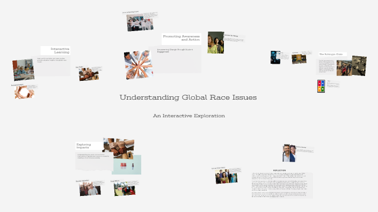Click the dark blue technology image
The image size is (378, 212).
pyautogui.click(x=275, y=57)
